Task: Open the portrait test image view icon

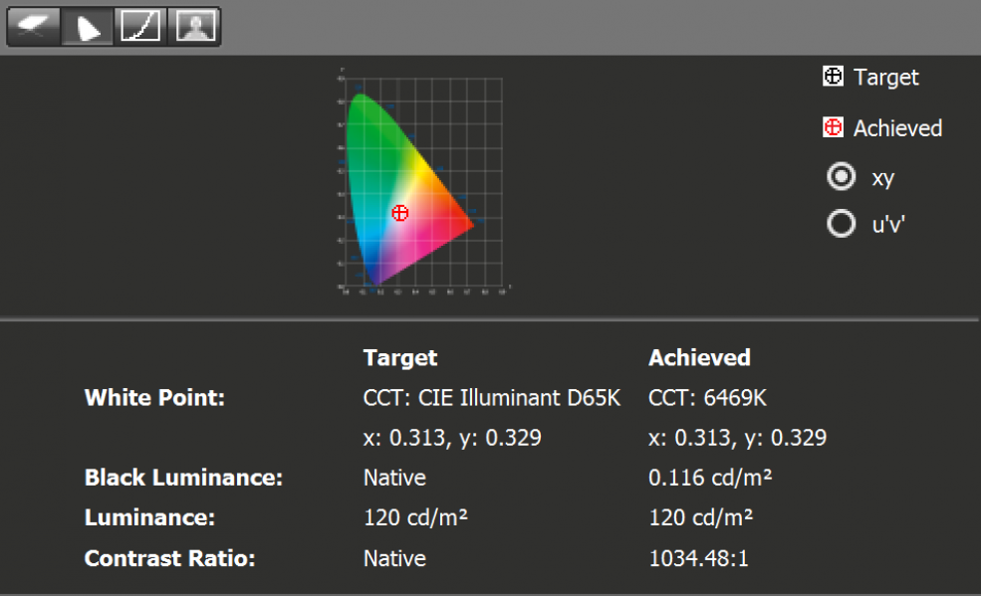Action: coord(193,27)
